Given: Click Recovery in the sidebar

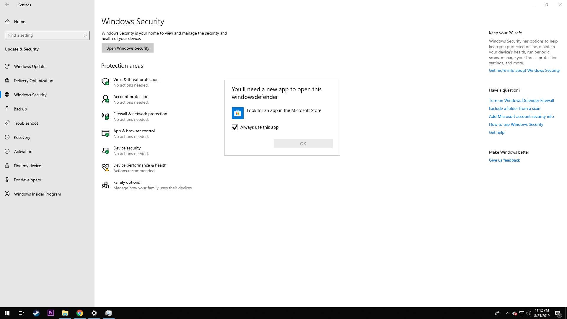Looking at the screenshot, I should pos(22,137).
